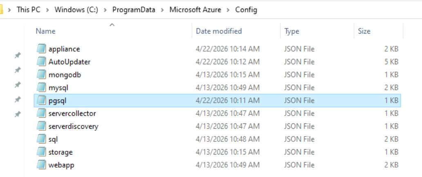The width and height of the screenshot is (422, 177).
Task: Click the pin icon beside the AutoUpdater row
Action: click(18, 70)
